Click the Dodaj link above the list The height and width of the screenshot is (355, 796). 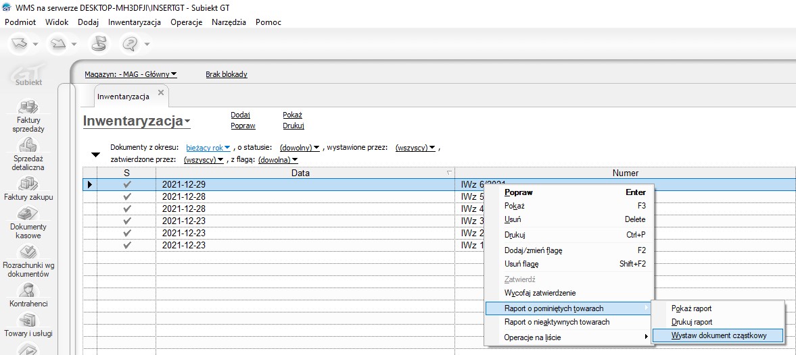(x=240, y=115)
